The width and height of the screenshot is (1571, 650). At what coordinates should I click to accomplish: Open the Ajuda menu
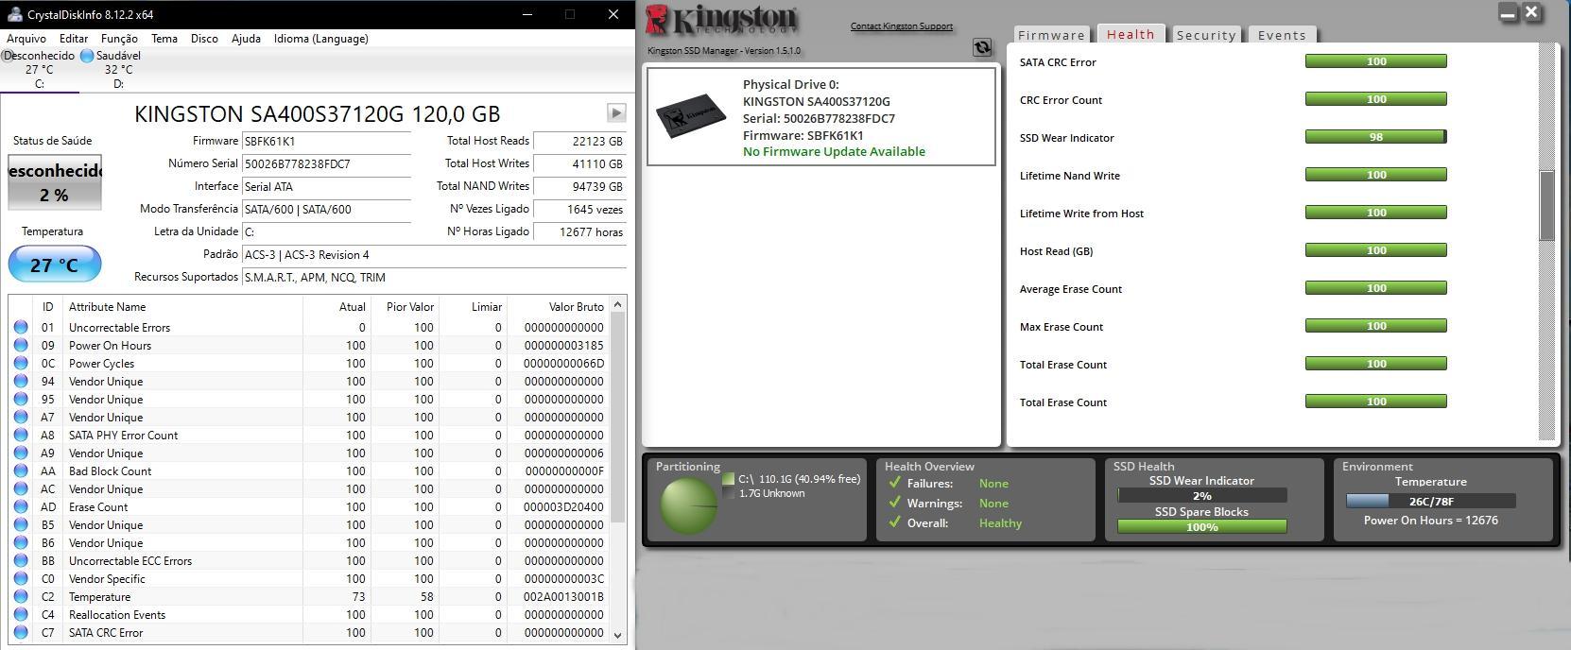[246, 39]
